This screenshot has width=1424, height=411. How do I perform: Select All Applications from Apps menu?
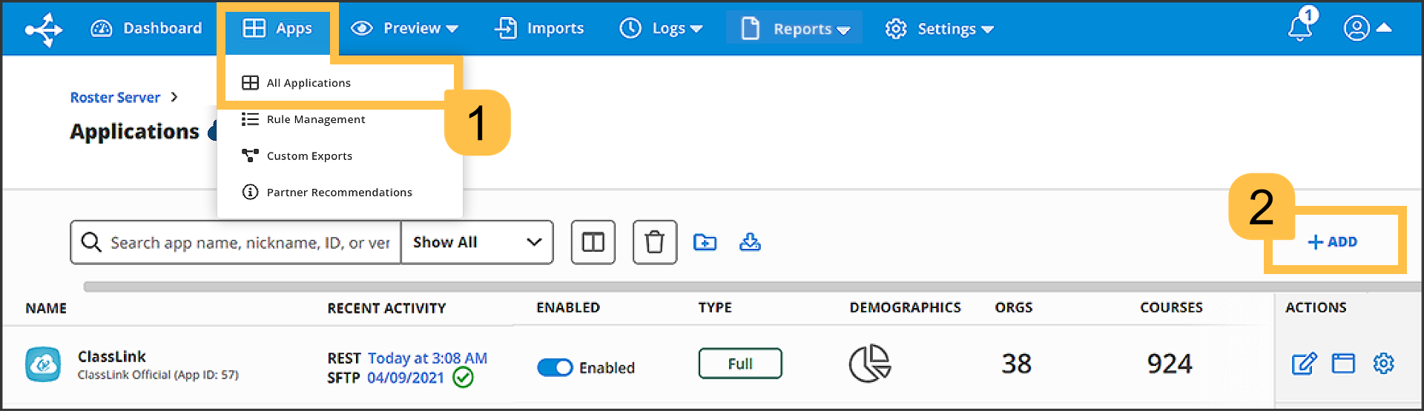(x=308, y=83)
